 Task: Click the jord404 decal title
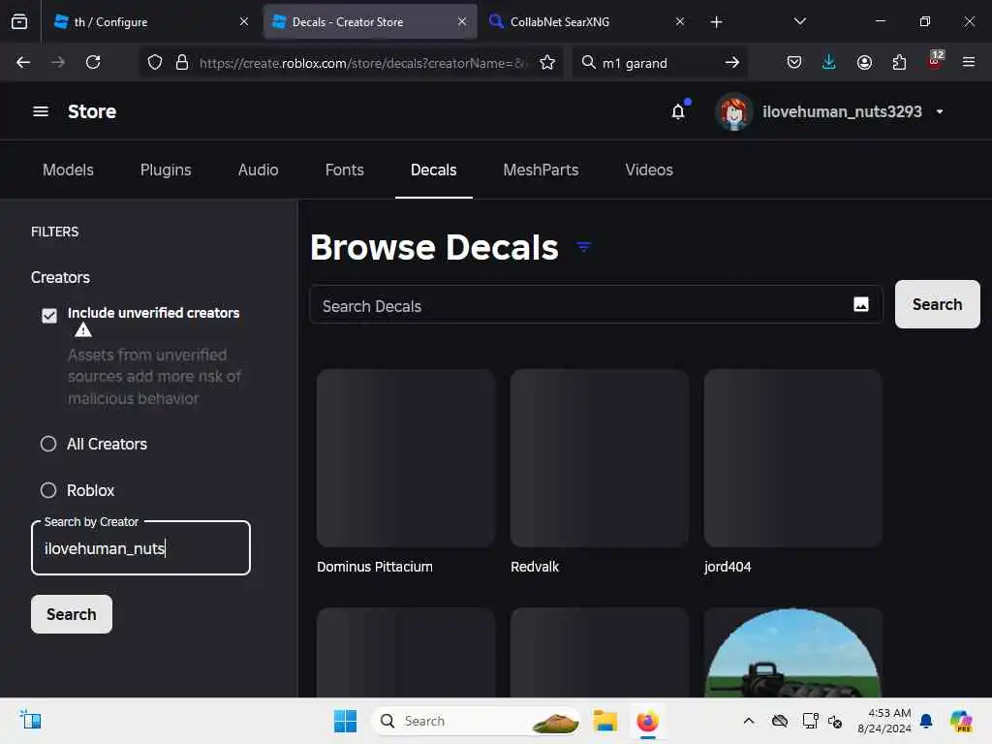728,567
